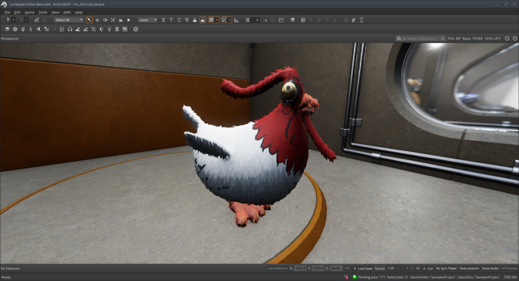Click the folder open icon in the toolbar
The image size is (519, 281).
click(281, 20)
